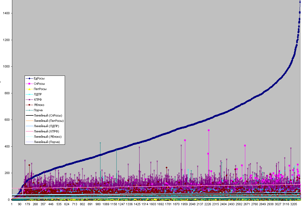
Task: Click the СпРосы magenta square legend marker
Action: click(x=29, y=84)
